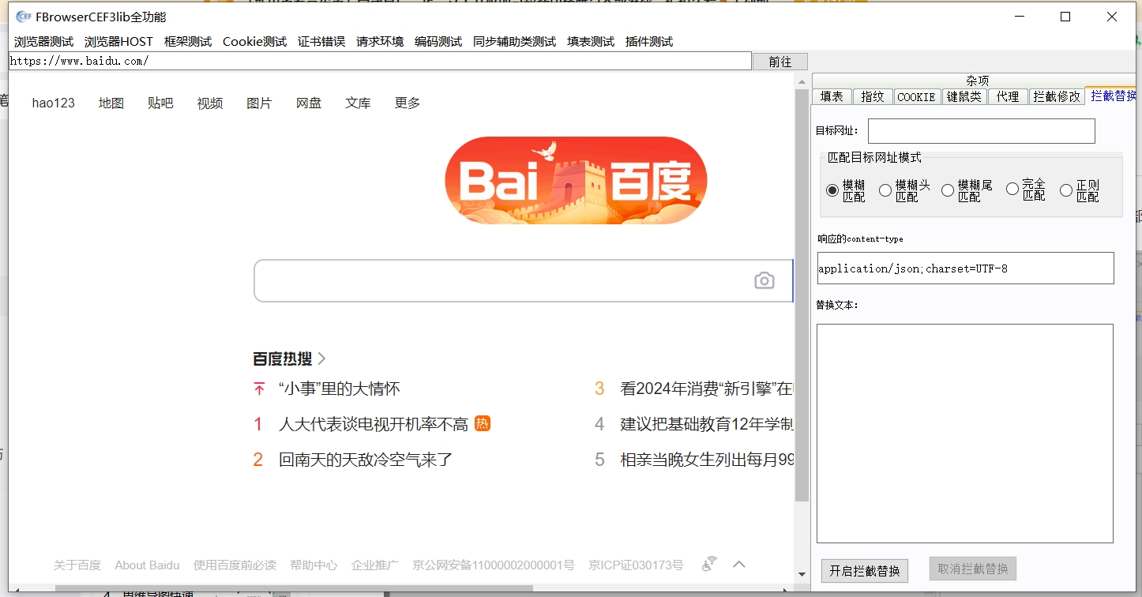Expand 百度热搜 with its chevron
The image size is (1142, 597).
(x=321, y=359)
